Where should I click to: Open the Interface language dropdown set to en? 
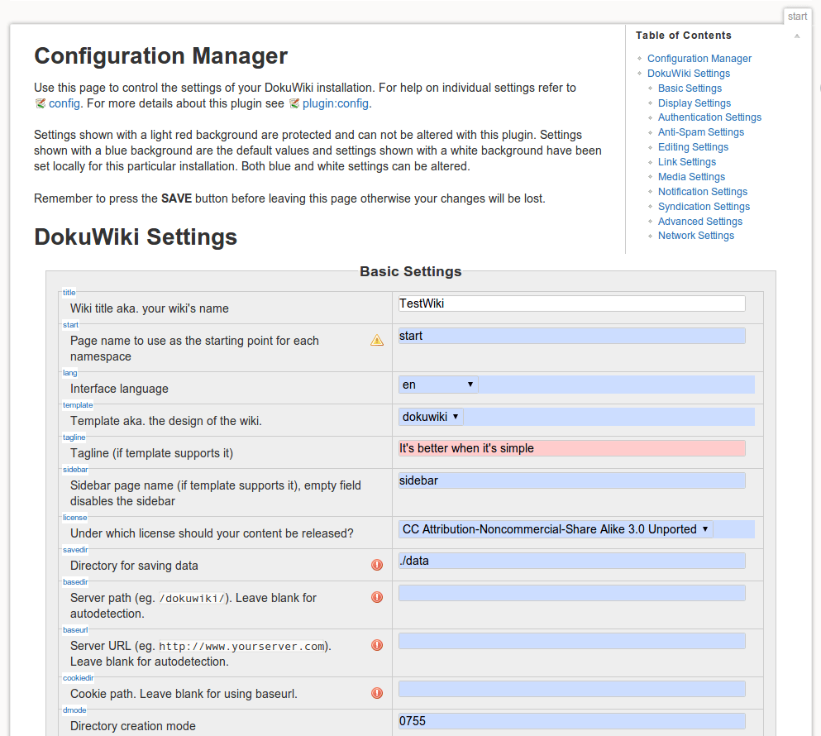click(x=437, y=385)
